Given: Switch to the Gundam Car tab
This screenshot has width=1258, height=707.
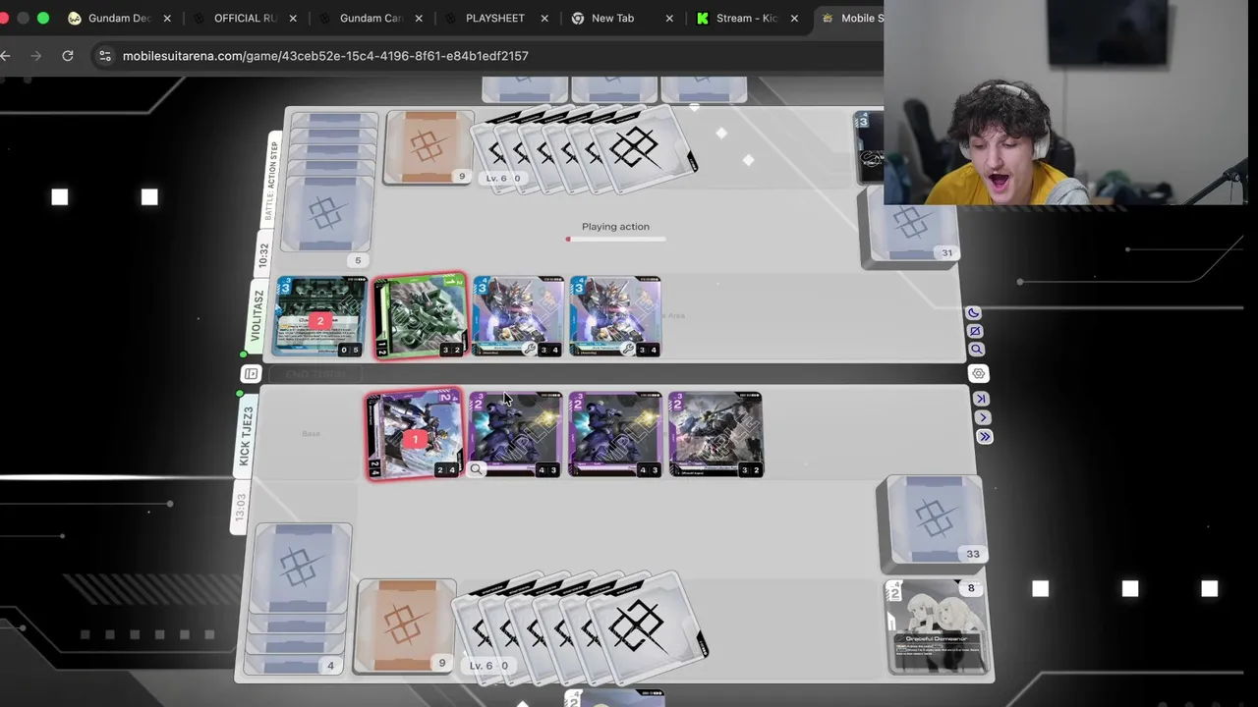Looking at the screenshot, I should point(371,18).
